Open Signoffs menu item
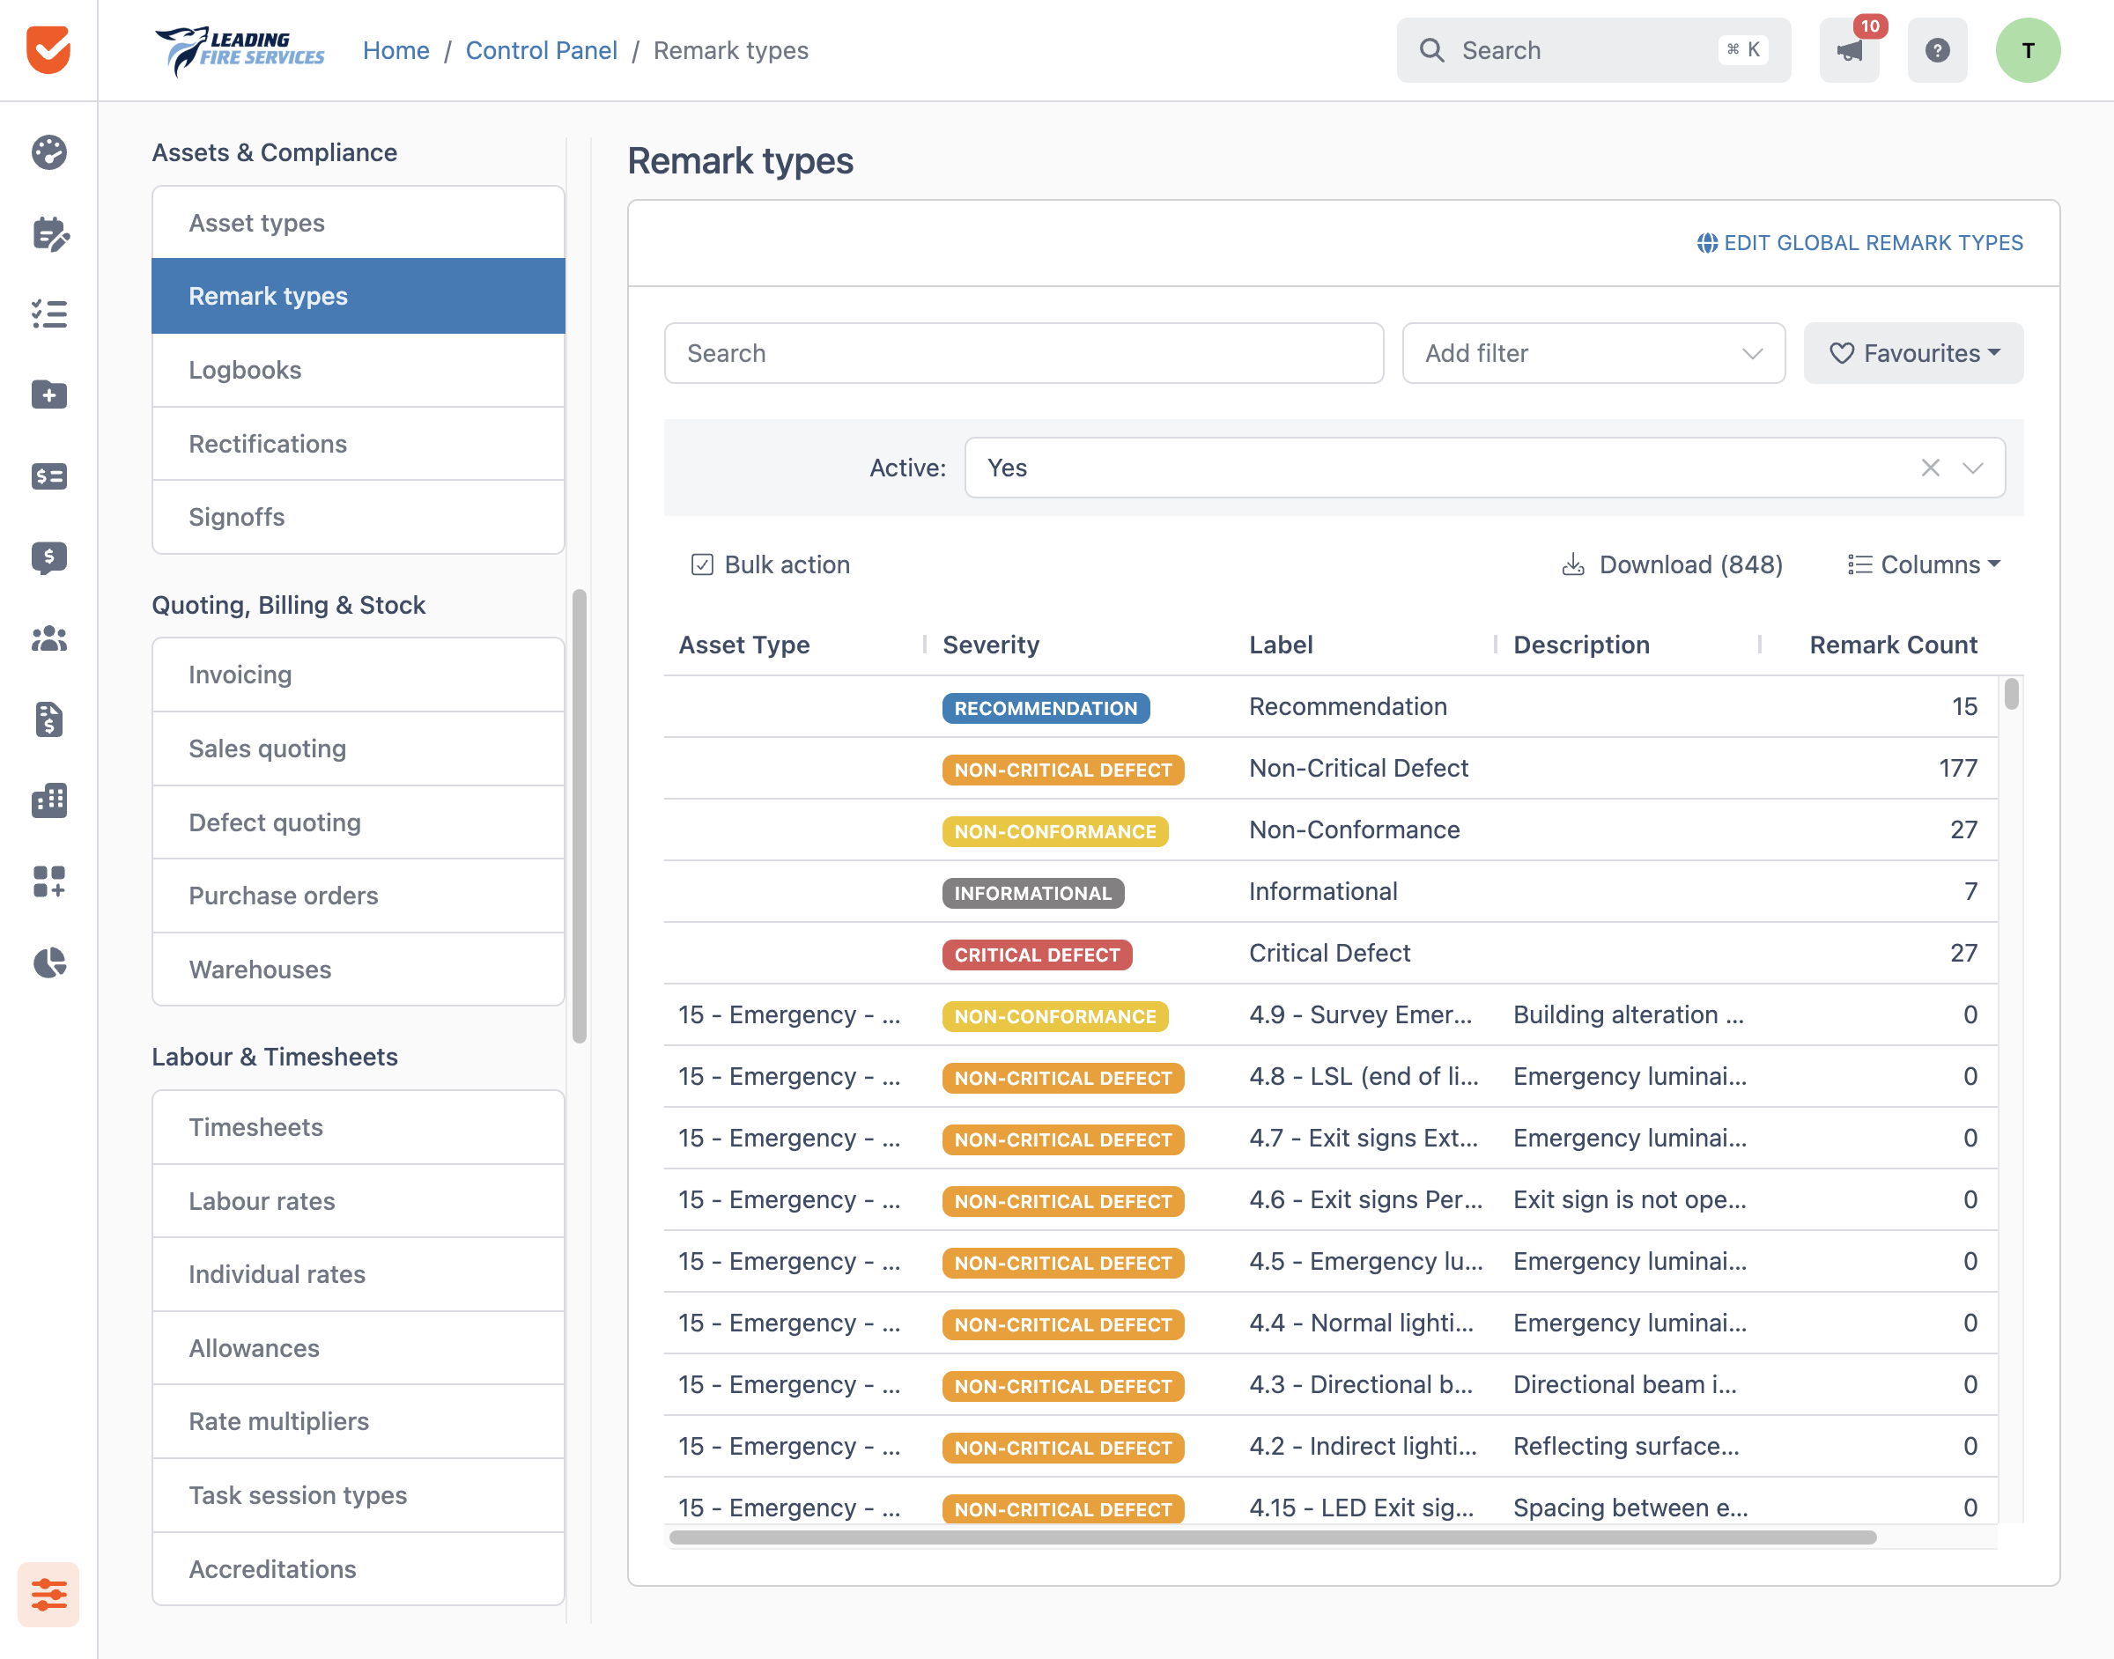The width and height of the screenshot is (2114, 1659). pos(358,517)
